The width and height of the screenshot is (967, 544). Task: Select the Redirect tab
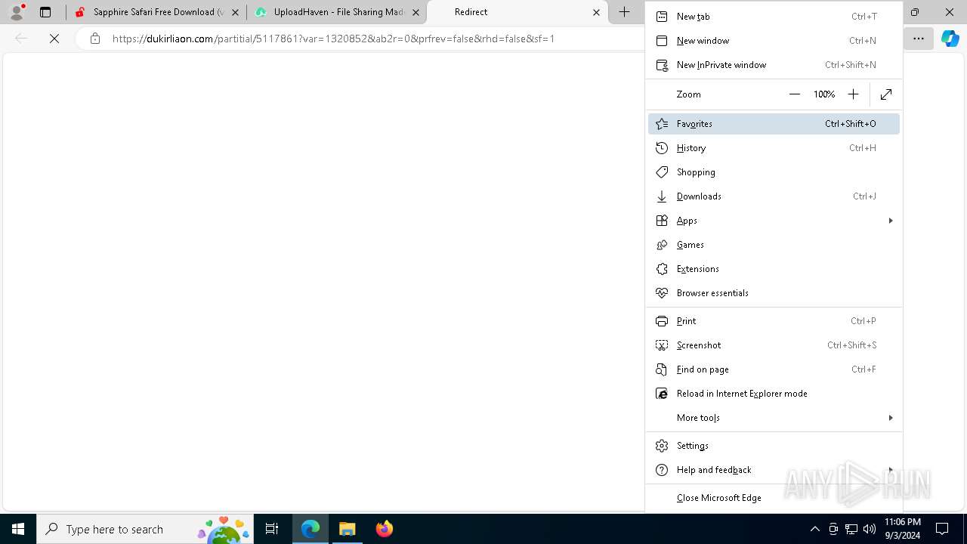(x=517, y=12)
